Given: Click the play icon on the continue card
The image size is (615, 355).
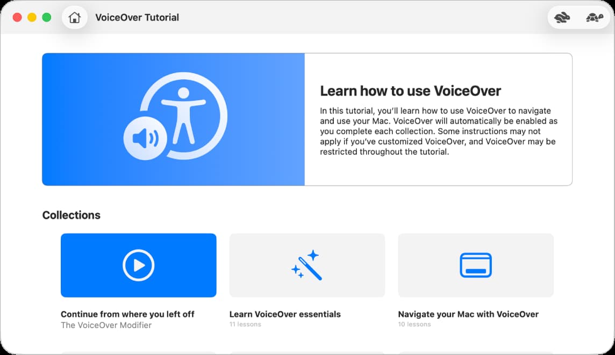Looking at the screenshot, I should tap(138, 265).
